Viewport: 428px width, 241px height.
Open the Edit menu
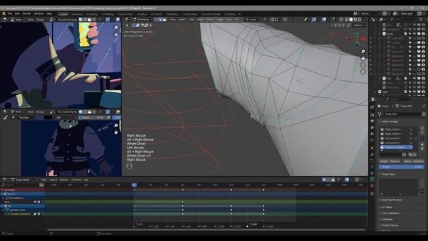17,13
